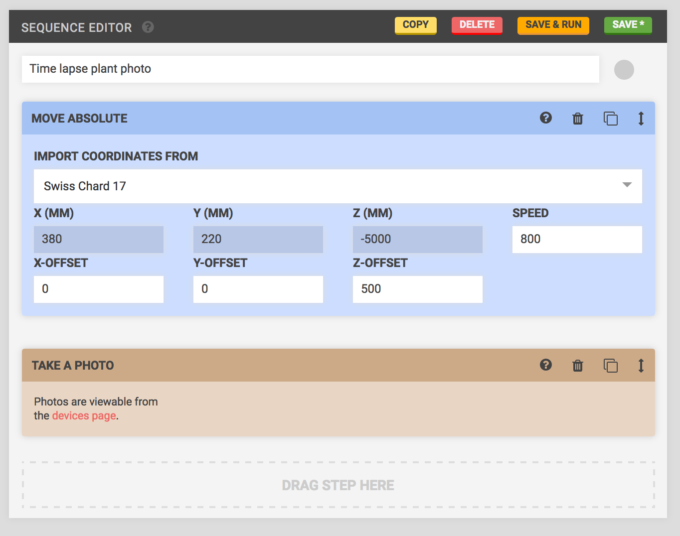This screenshot has width=680, height=536.
Task: Click the Sequence Editor help icon
Action: pyautogui.click(x=148, y=27)
